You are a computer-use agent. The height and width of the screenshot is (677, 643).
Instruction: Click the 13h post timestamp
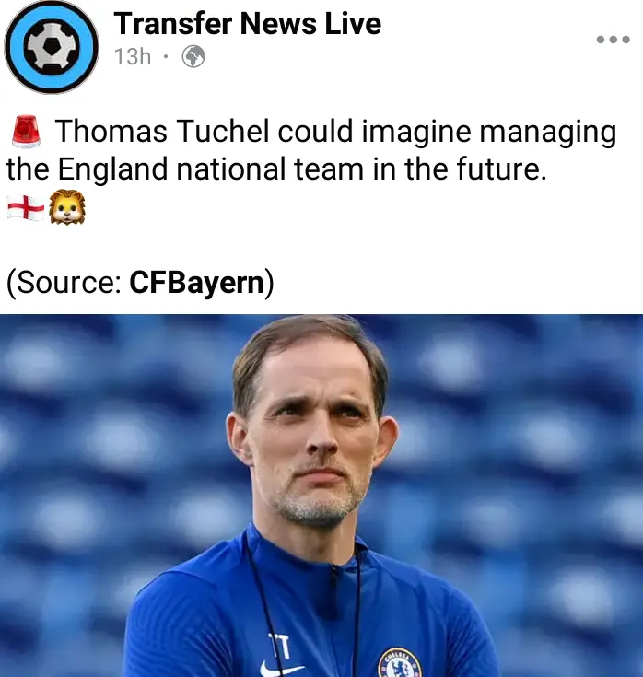(133, 56)
